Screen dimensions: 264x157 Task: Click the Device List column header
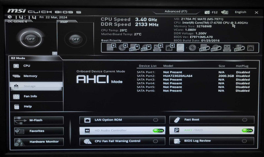(x=148, y=66)
